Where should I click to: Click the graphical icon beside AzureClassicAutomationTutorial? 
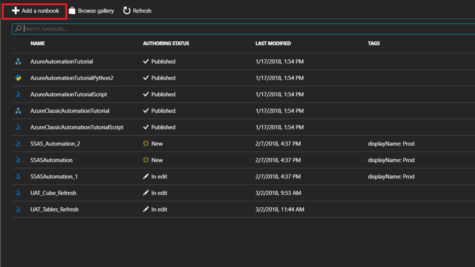(x=18, y=111)
